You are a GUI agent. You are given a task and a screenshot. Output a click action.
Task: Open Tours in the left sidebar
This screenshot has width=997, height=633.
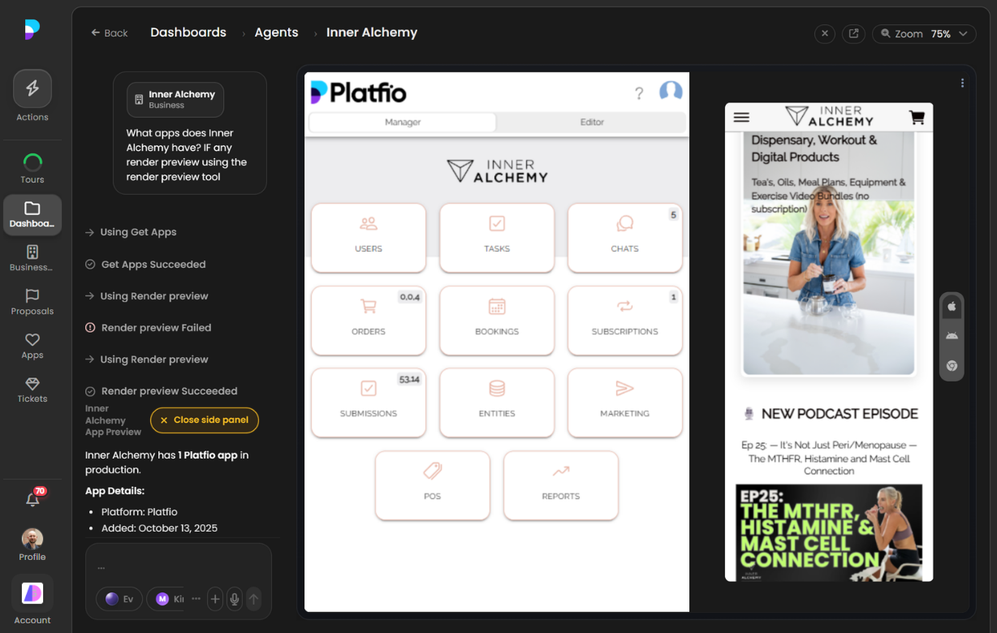32,169
